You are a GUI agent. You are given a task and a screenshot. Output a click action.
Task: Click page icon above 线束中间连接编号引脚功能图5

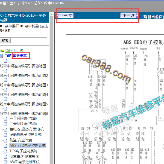click(6, 99)
